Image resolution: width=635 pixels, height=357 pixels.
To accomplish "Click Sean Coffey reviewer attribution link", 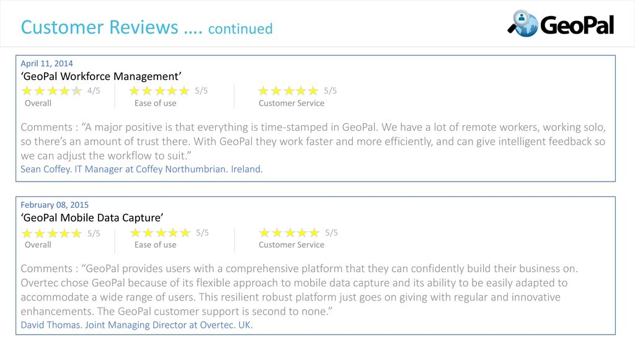I will (x=142, y=169).
